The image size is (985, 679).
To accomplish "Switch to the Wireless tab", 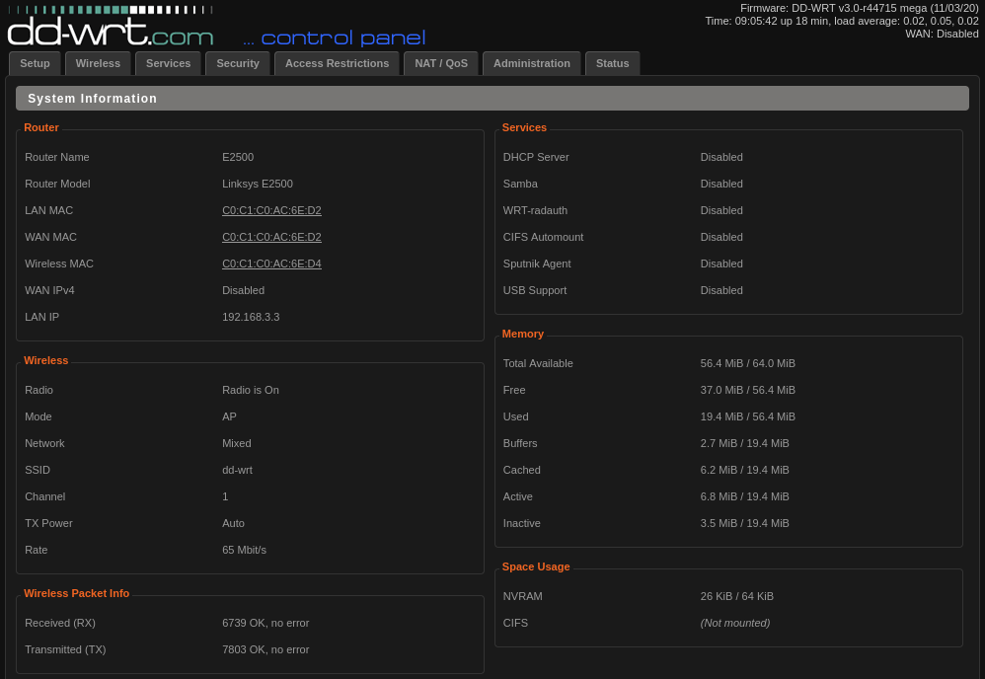I will tap(98, 63).
